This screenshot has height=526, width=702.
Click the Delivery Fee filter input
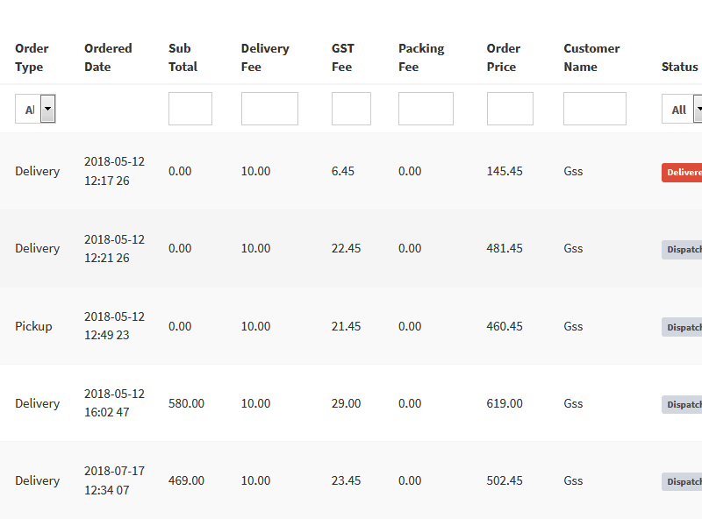[269, 109]
